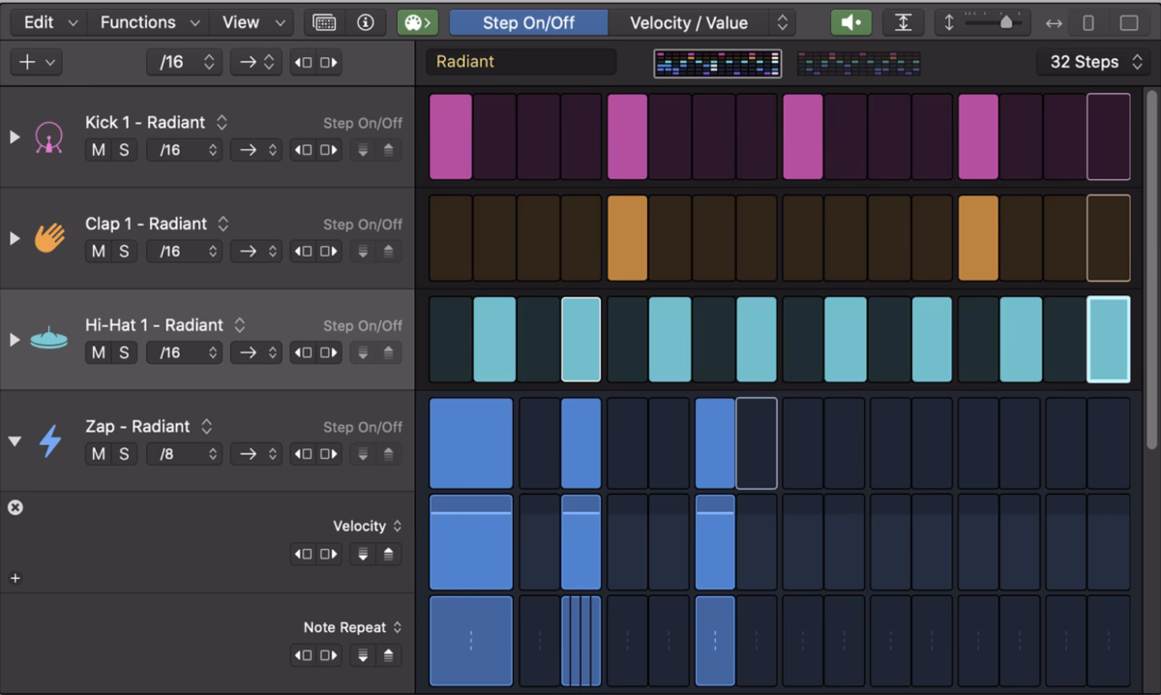
Task: Select the bright pattern color thumbnail
Action: point(717,63)
